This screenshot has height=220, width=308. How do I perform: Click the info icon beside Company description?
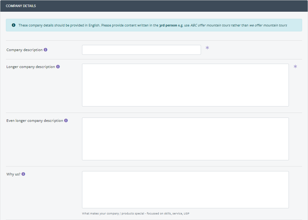[46, 50]
